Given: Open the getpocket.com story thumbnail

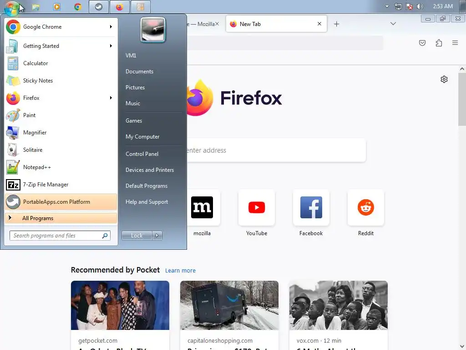Looking at the screenshot, I should [120, 305].
